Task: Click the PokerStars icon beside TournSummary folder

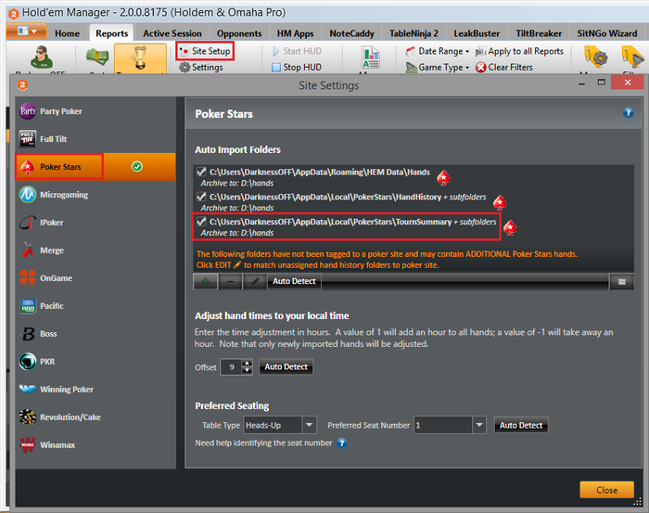Action: 510,227
